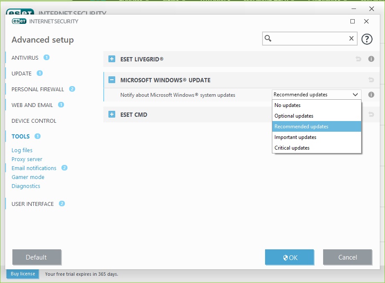
Task: Click the search magnifier icon
Action: pyautogui.click(x=268, y=38)
